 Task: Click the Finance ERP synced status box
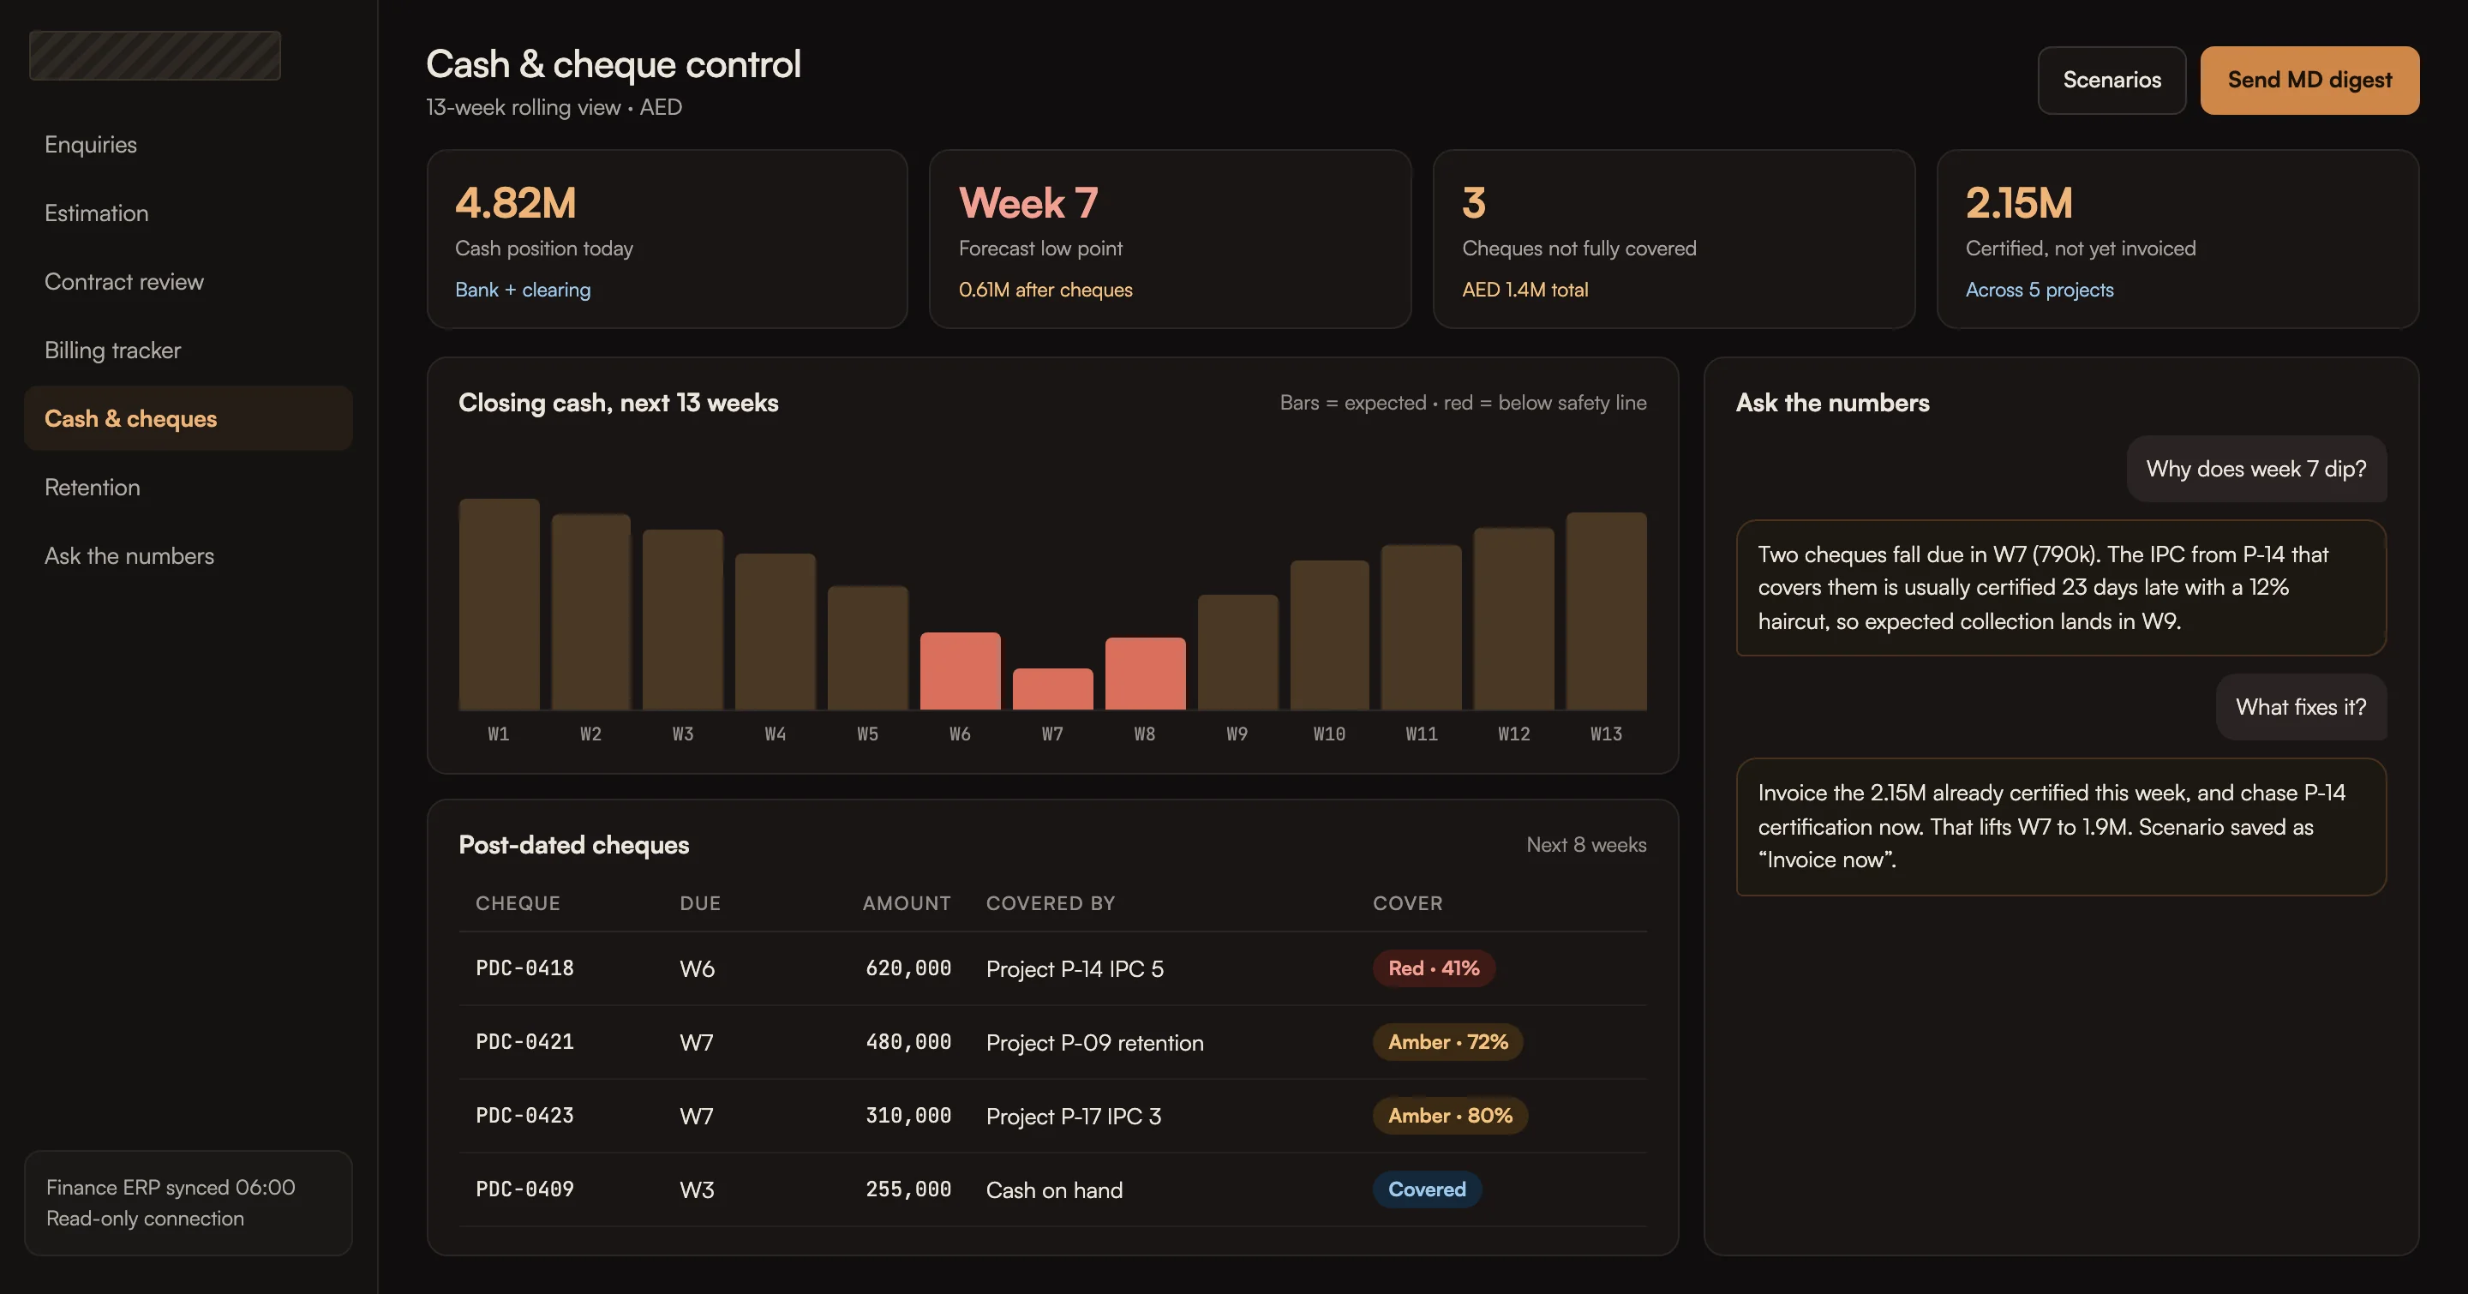[188, 1203]
